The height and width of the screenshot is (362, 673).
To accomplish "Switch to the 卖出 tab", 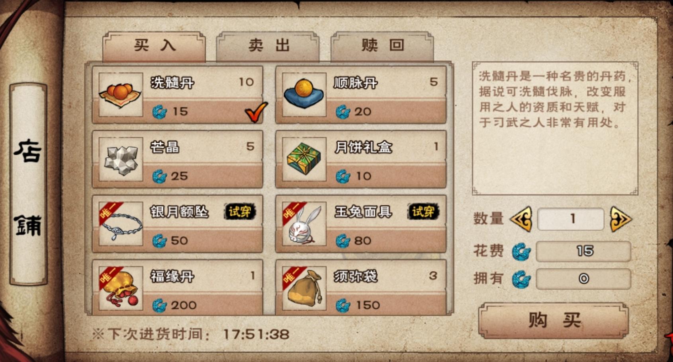I will coord(268,47).
